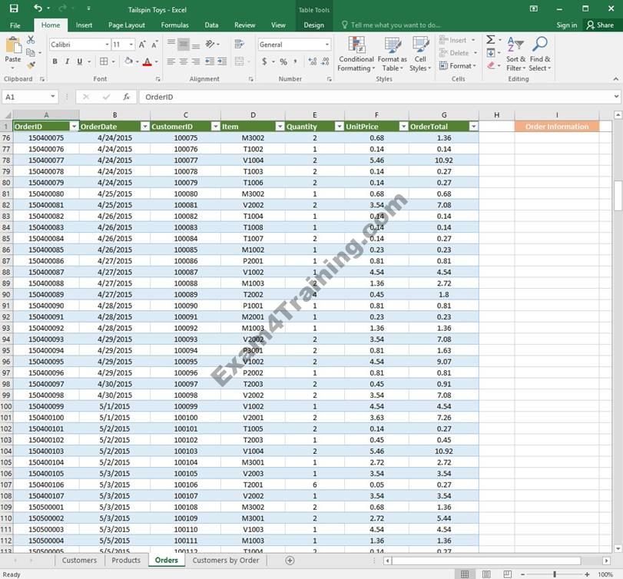Click the Format Painter brush icon

coord(31,65)
